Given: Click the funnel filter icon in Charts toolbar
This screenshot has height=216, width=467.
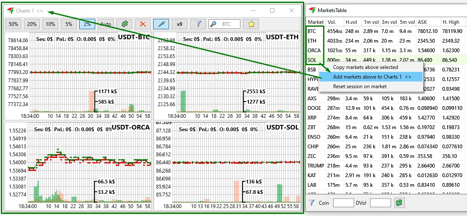Looking at the screenshot, I should coord(198,24).
